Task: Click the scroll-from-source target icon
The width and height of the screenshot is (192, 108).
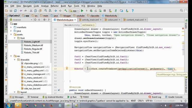Action: point(35,20)
